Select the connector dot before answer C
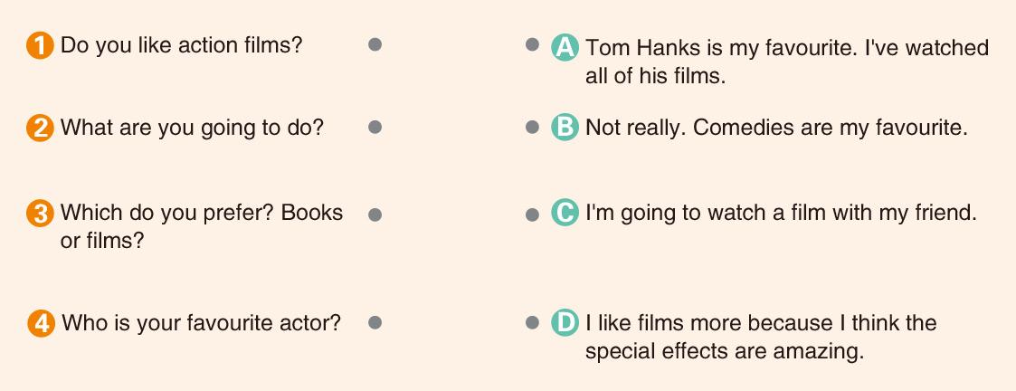This screenshot has width=1016, height=391. [x=532, y=215]
